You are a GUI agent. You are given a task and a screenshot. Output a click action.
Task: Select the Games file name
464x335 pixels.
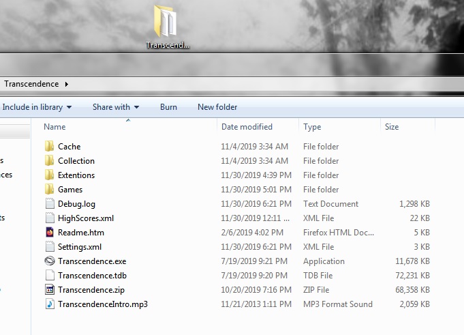pyautogui.click(x=70, y=190)
